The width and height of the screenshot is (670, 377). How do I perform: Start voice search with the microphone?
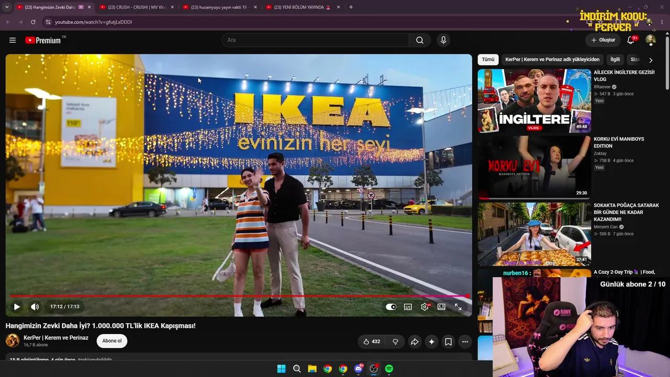pos(443,40)
